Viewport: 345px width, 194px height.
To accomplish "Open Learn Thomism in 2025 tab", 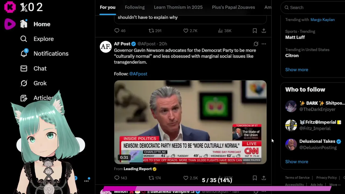I will [x=178, y=7].
